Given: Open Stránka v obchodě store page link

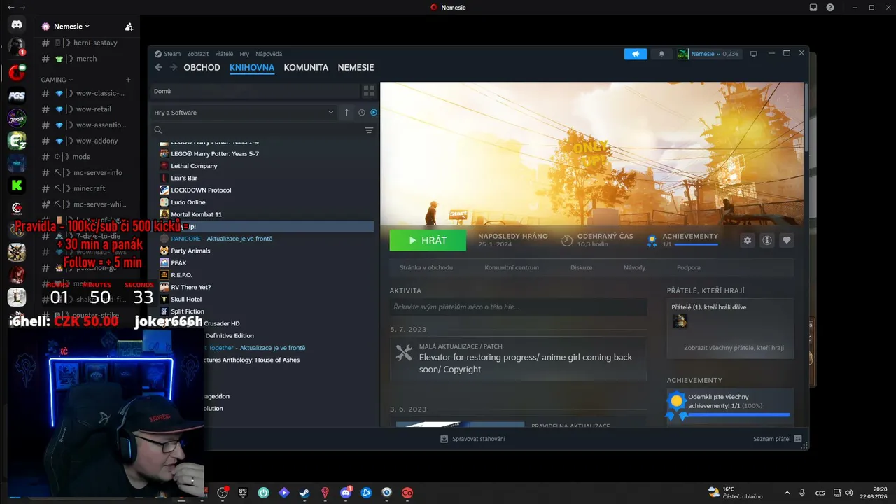Looking at the screenshot, I should tap(426, 268).
